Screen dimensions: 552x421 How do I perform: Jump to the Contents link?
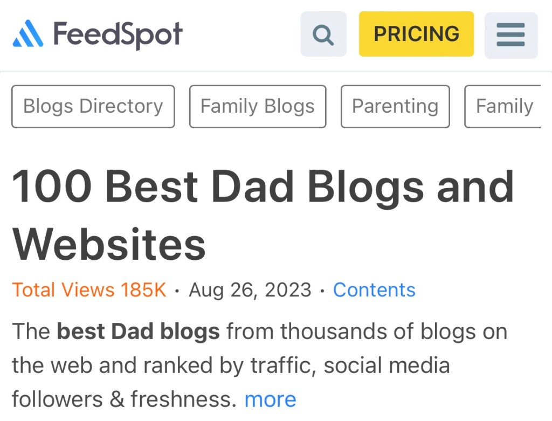point(374,290)
